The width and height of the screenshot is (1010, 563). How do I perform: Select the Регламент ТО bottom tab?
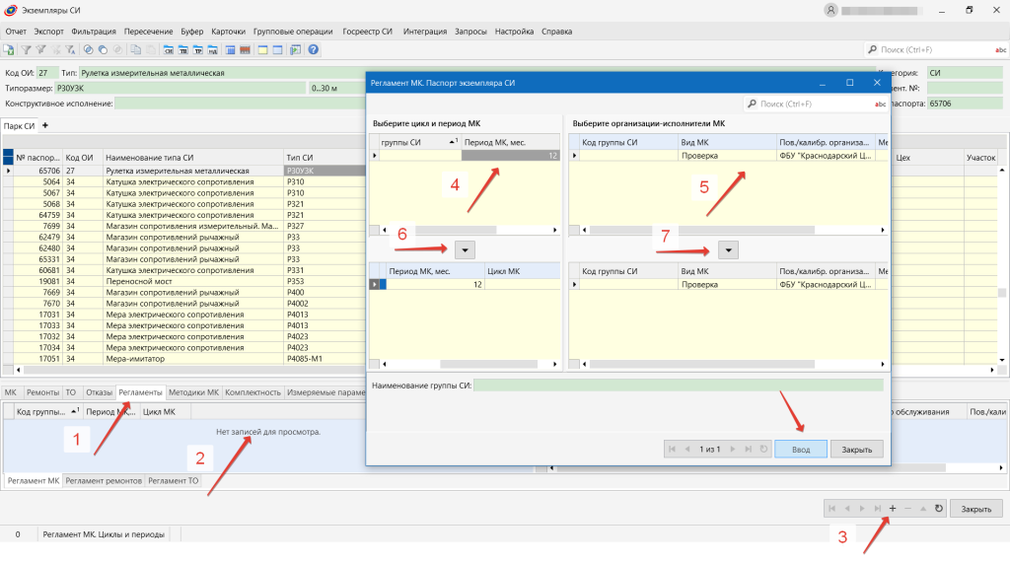pyautogui.click(x=174, y=480)
